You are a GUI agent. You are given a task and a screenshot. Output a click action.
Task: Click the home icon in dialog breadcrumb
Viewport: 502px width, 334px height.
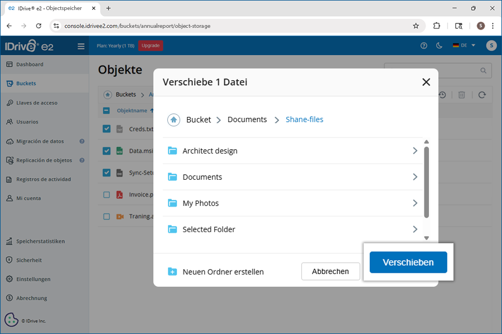pos(174,120)
